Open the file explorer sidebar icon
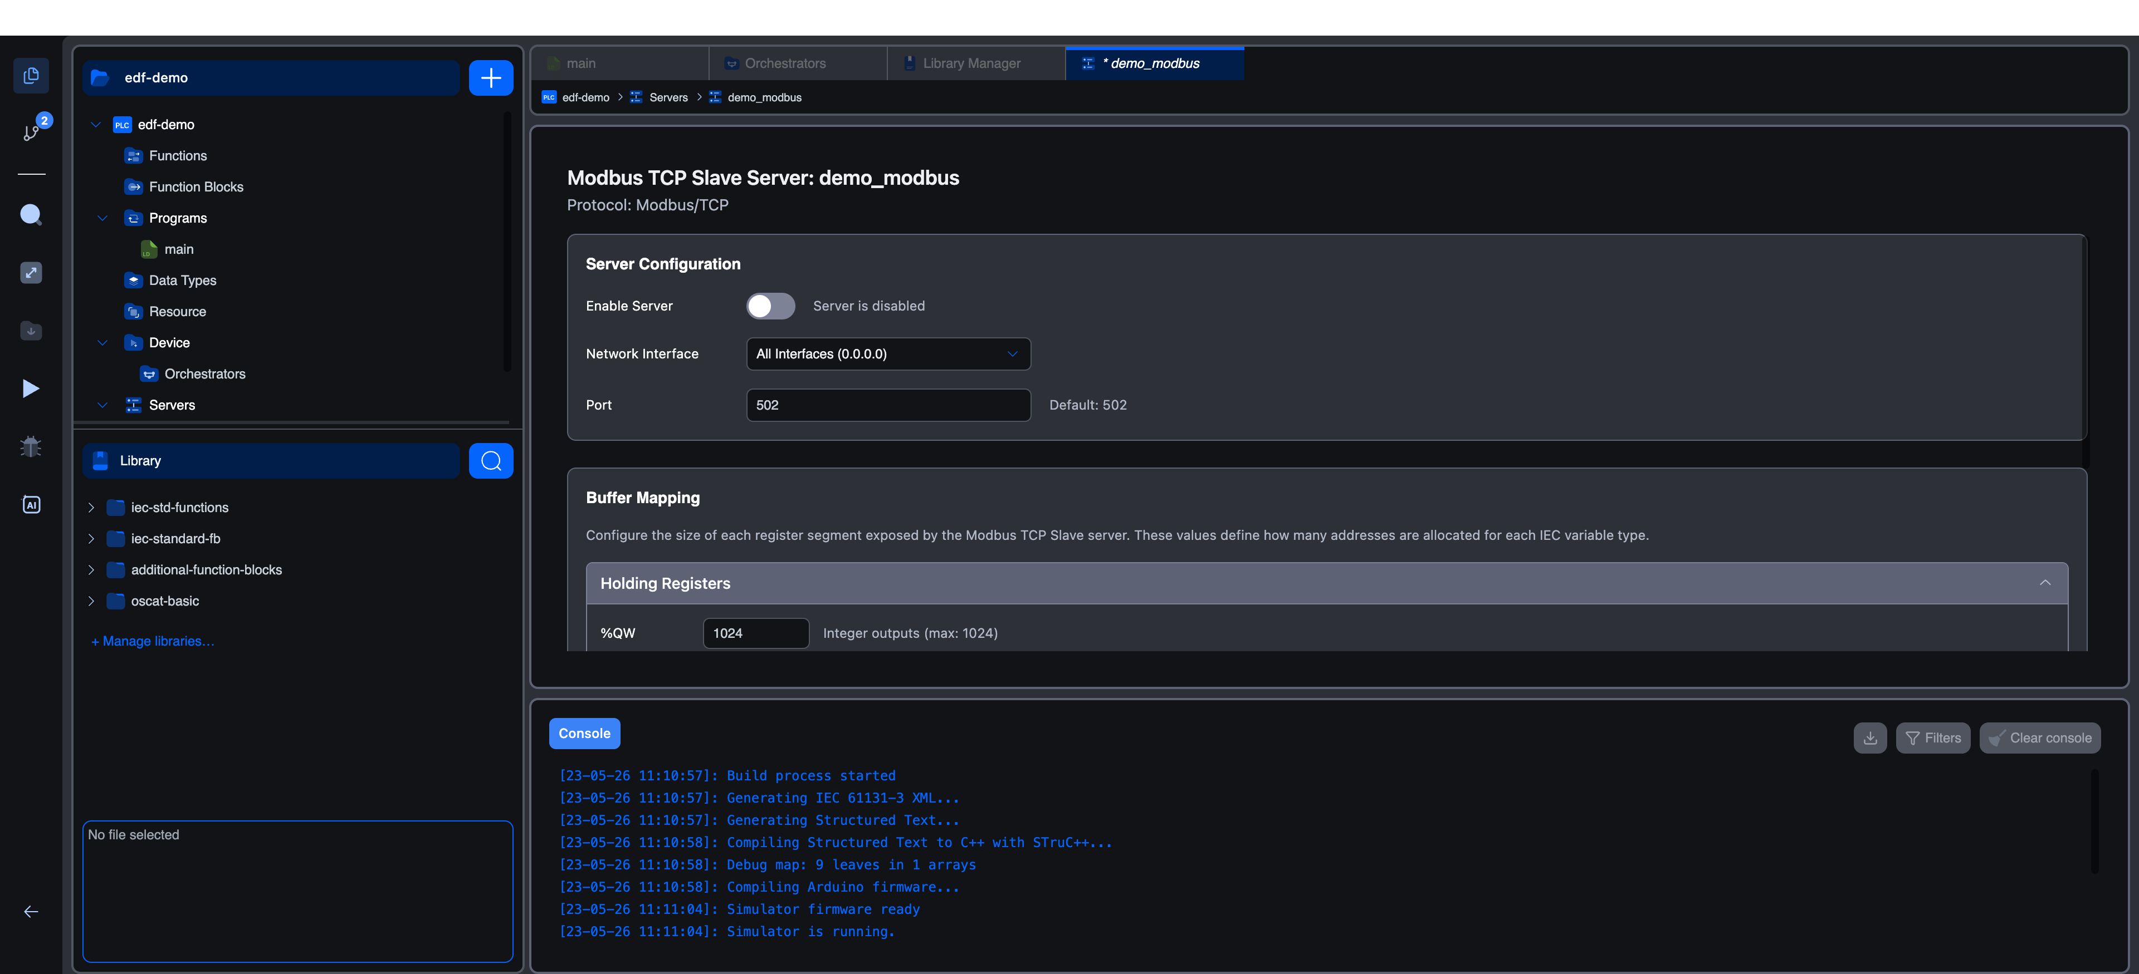 click(x=31, y=76)
